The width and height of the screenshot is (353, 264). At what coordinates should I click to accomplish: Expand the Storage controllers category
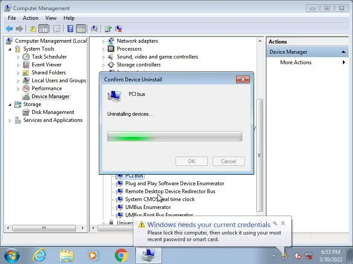click(x=103, y=65)
